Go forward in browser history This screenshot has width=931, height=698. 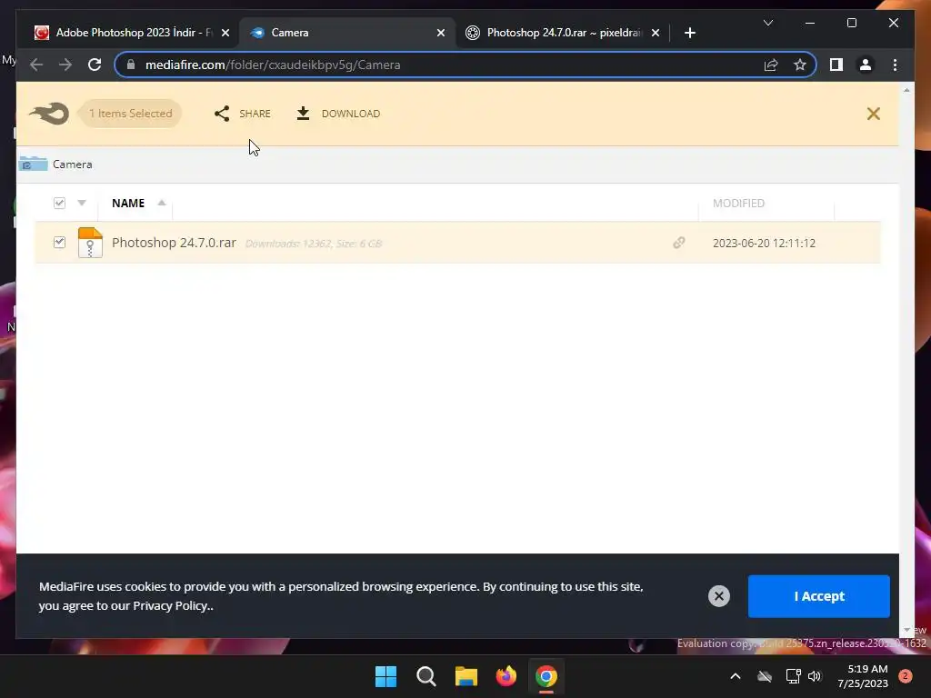[x=65, y=65]
